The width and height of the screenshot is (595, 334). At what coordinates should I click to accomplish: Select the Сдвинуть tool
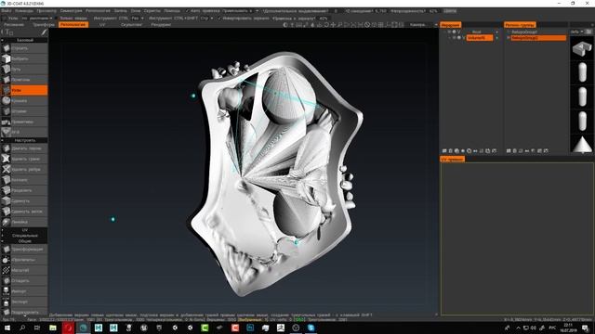(24, 201)
